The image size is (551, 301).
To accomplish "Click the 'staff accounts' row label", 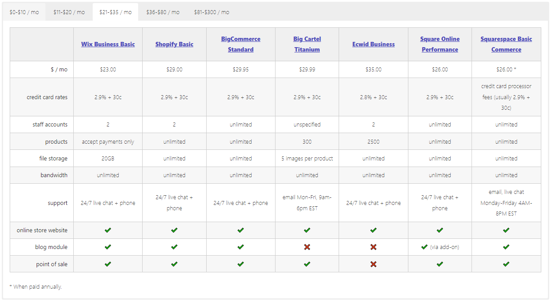I will (50, 125).
